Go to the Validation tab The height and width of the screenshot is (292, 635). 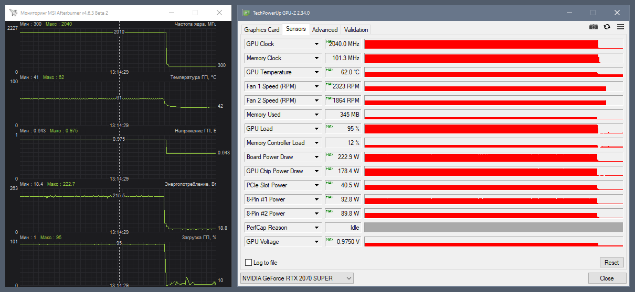[x=356, y=30]
